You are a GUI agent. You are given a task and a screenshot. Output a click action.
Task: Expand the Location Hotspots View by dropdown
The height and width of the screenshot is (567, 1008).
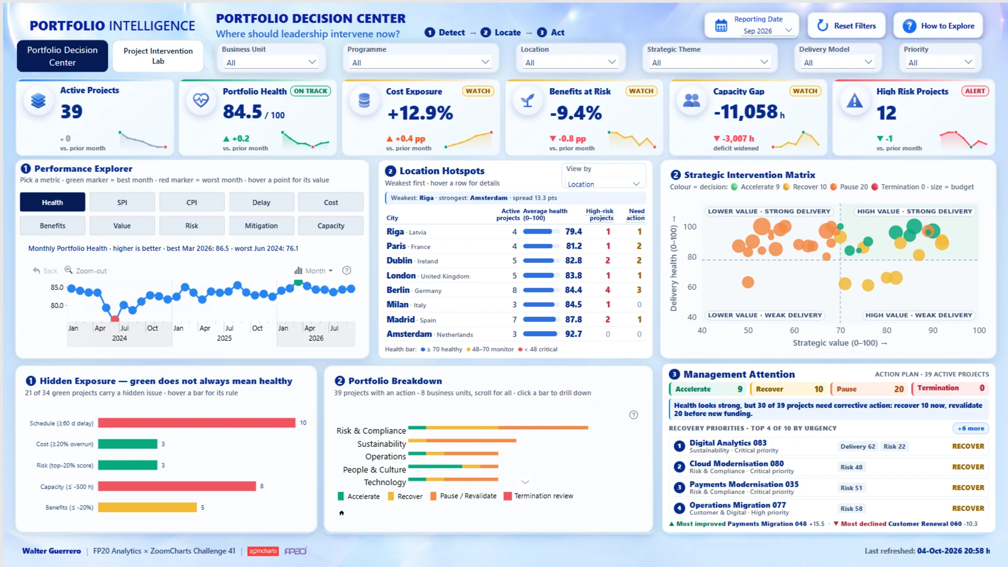click(x=603, y=184)
